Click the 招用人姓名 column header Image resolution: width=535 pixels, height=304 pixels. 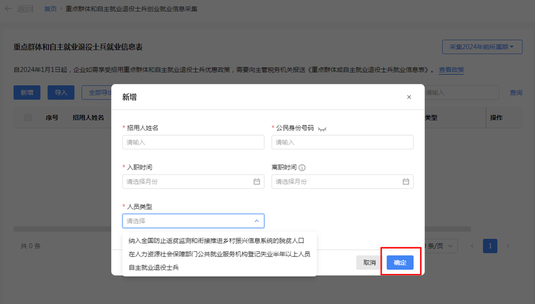tap(88, 118)
